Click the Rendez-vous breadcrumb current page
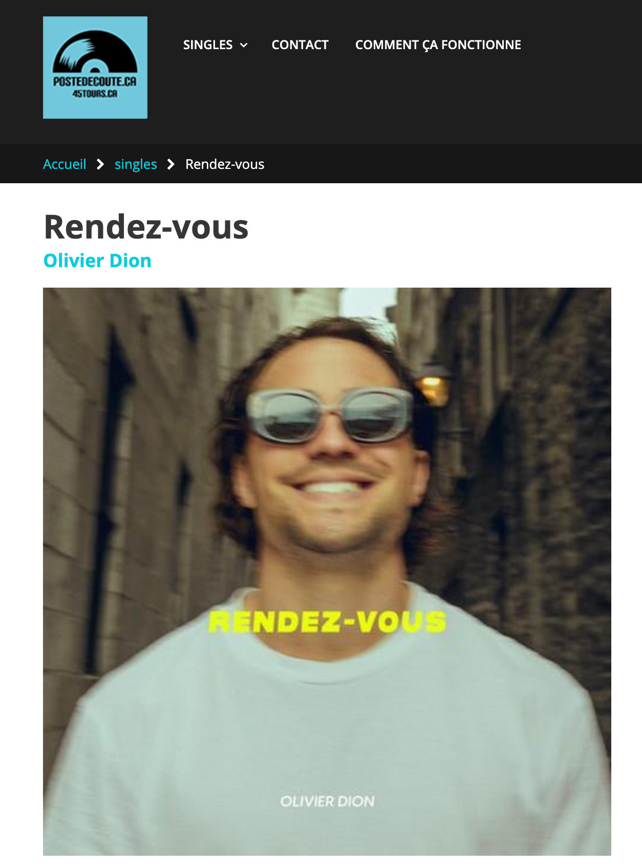The width and height of the screenshot is (642, 867). tap(225, 164)
